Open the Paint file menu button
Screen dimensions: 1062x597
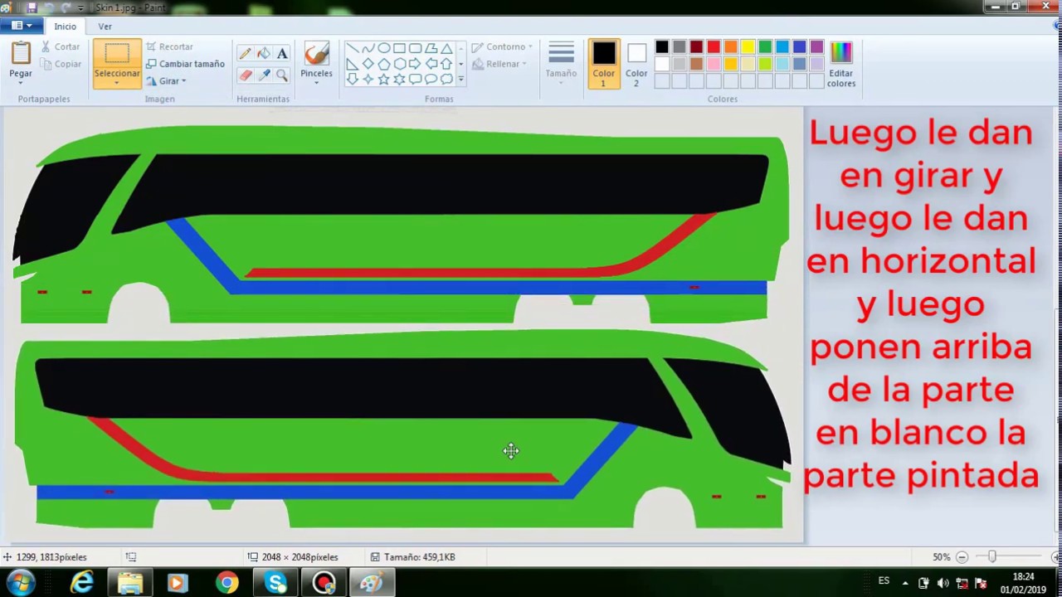(x=22, y=26)
